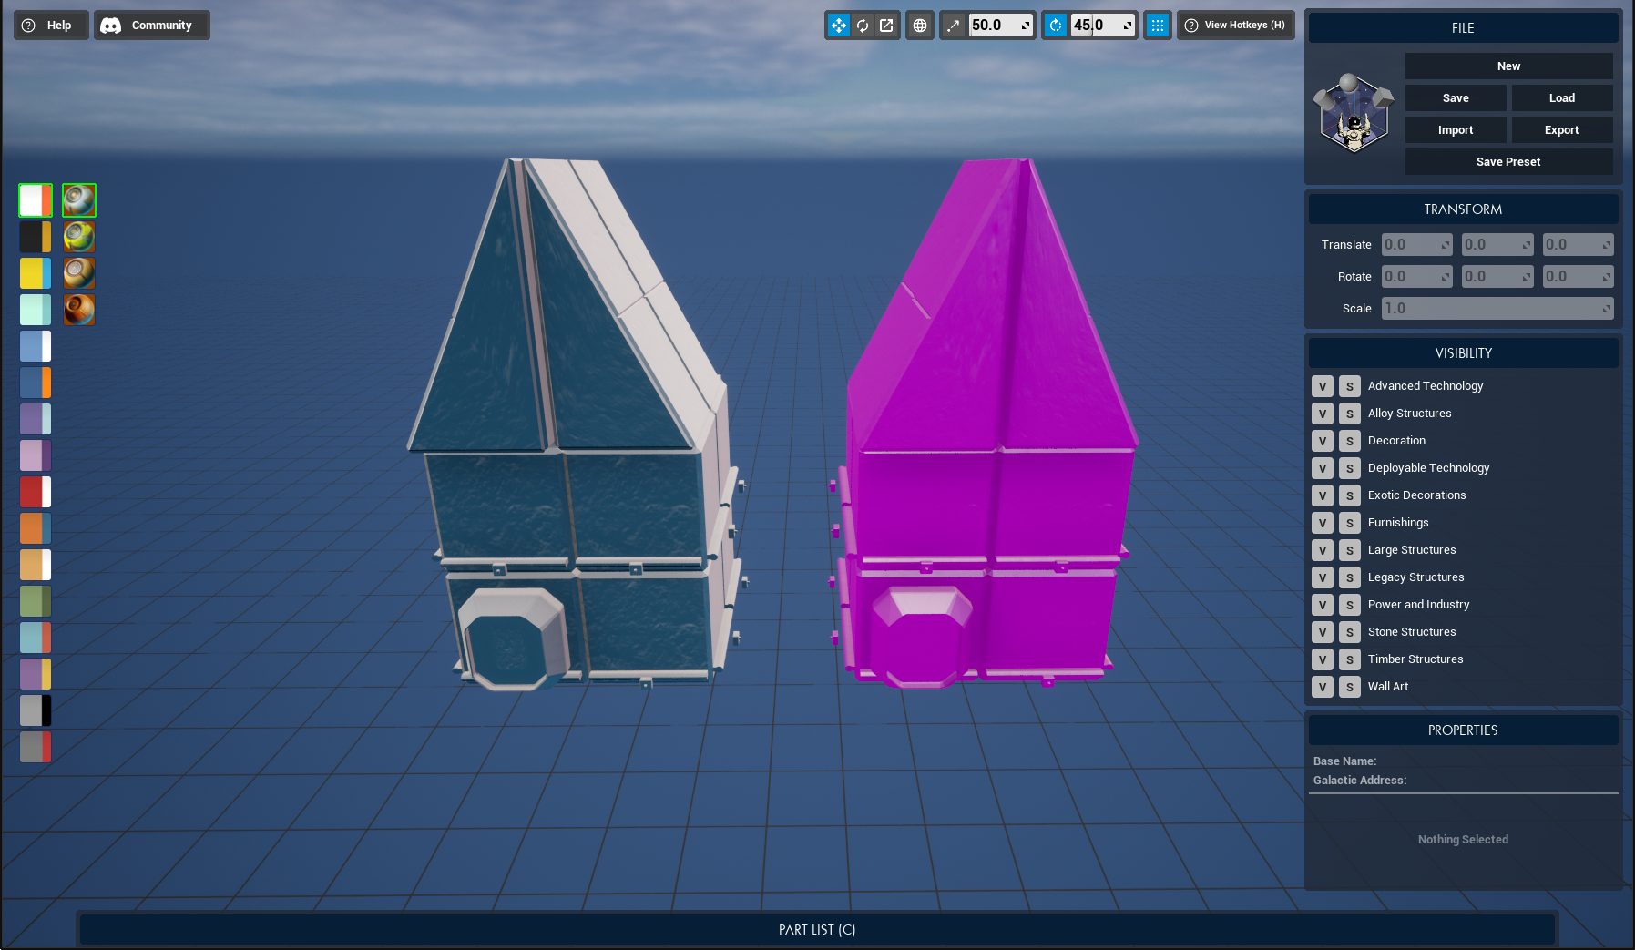Select the translate (move) gizmo tool
The image size is (1635, 950).
839,26
